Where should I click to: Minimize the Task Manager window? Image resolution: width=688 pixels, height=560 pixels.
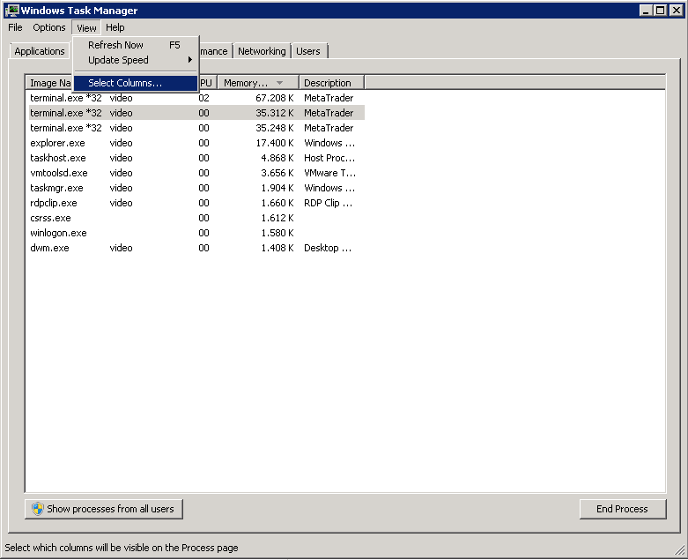click(x=645, y=10)
